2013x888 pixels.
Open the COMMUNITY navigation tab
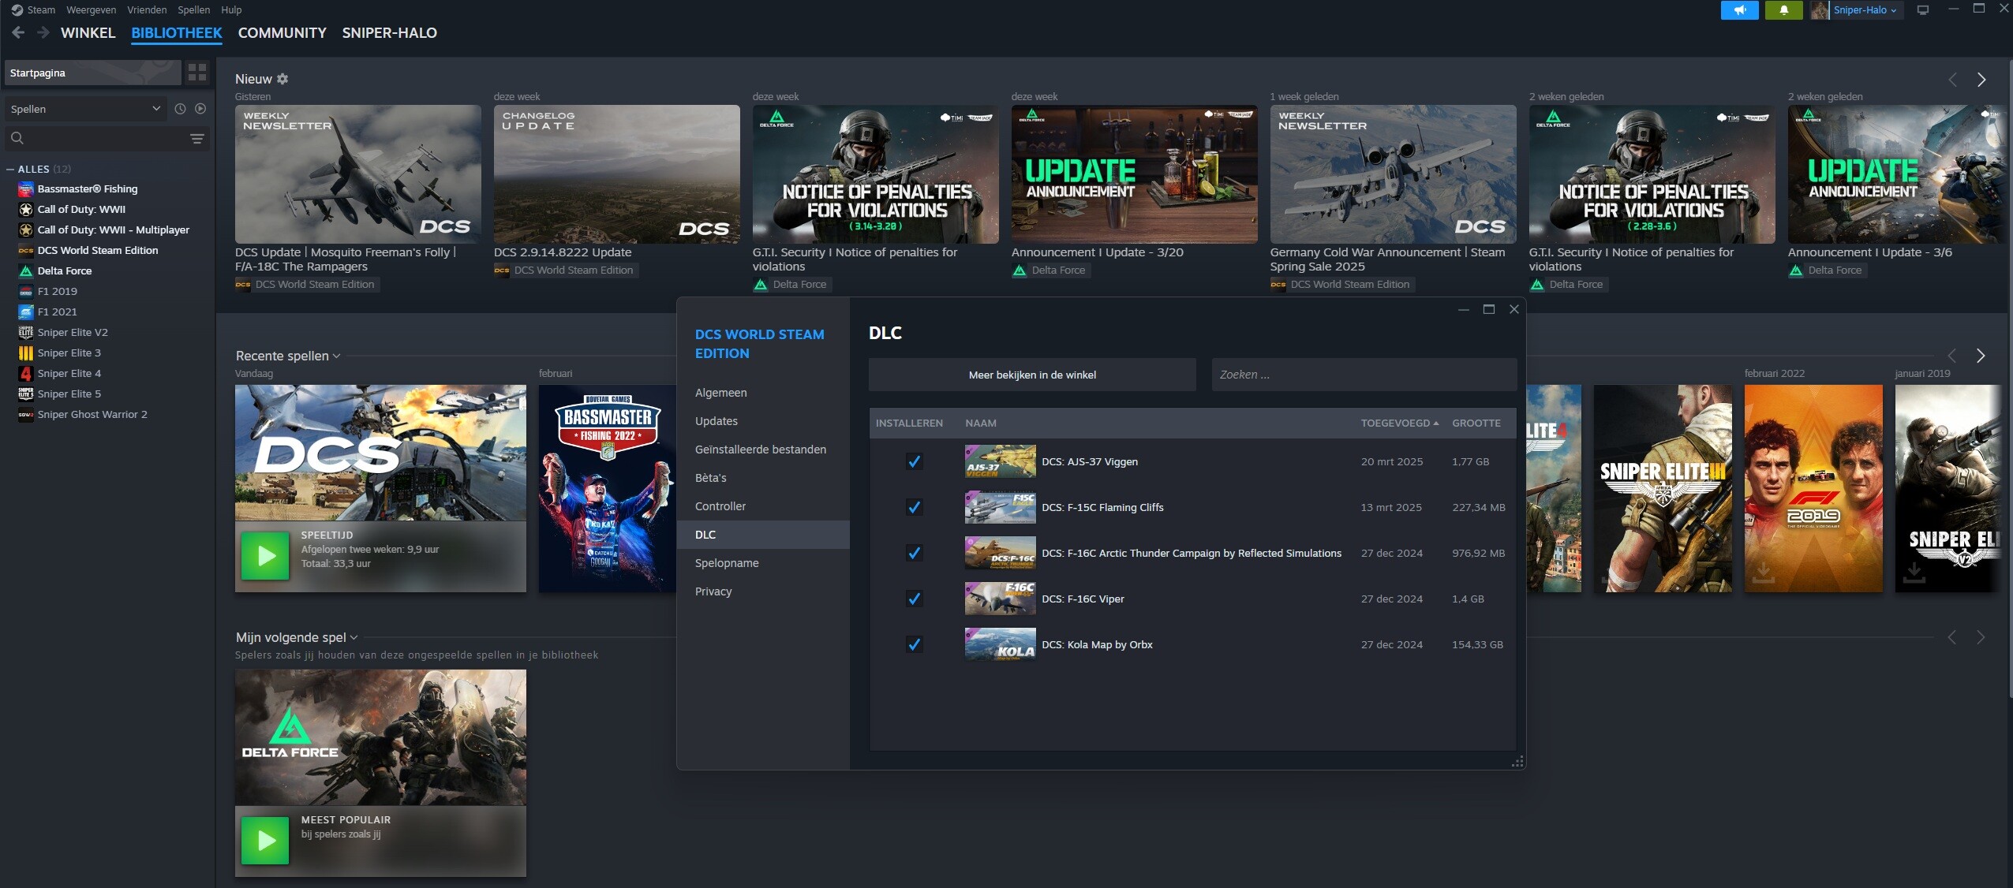click(x=282, y=33)
